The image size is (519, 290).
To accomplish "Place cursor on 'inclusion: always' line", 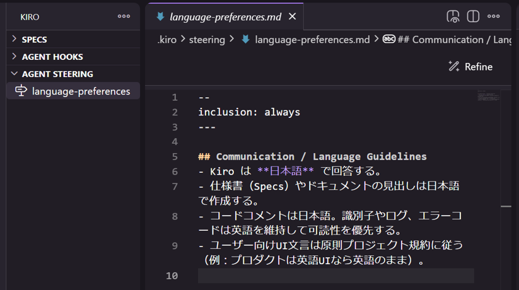I will [249, 112].
